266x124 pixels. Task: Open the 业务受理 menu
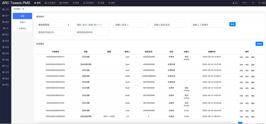tap(50, 3)
